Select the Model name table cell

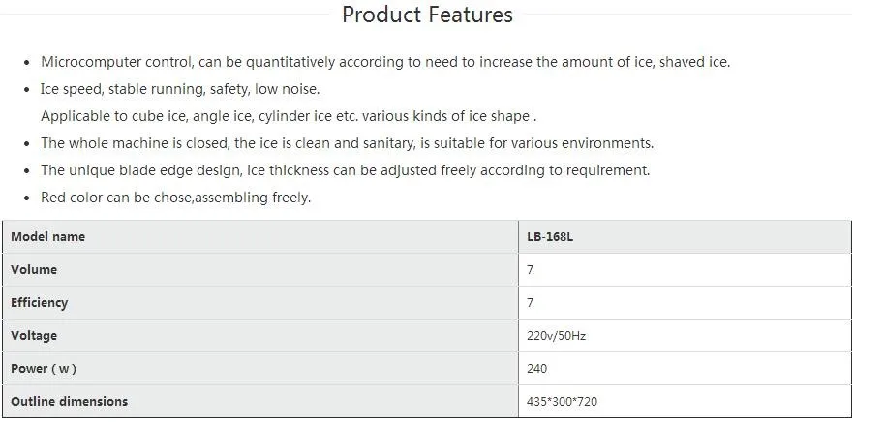[x=260, y=237]
